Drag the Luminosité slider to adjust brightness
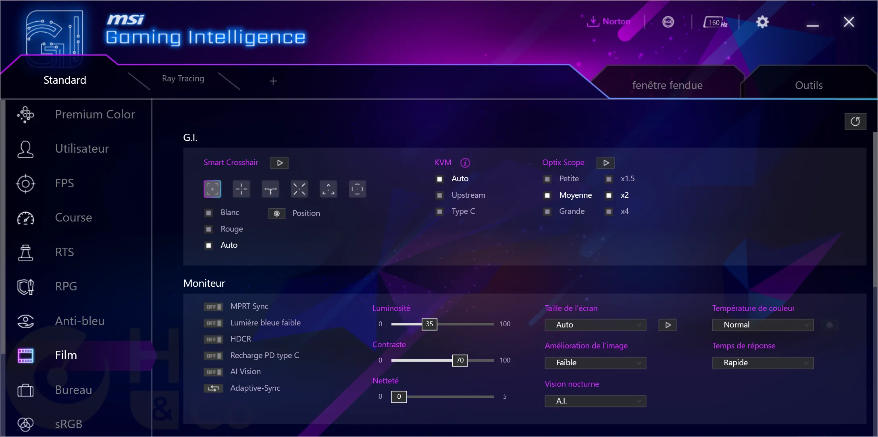This screenshot has height=437, width=878. pos(429,323)
